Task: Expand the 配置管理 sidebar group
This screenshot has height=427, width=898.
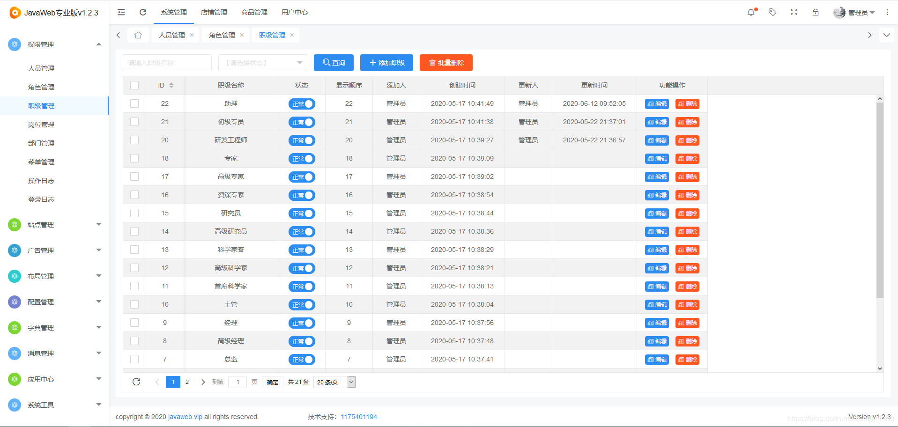Action: point(99,302)
